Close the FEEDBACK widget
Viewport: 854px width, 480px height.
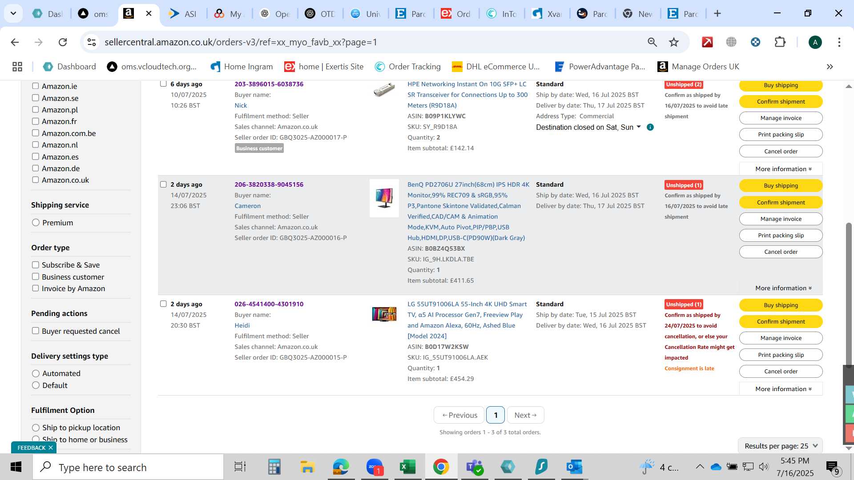50,448
